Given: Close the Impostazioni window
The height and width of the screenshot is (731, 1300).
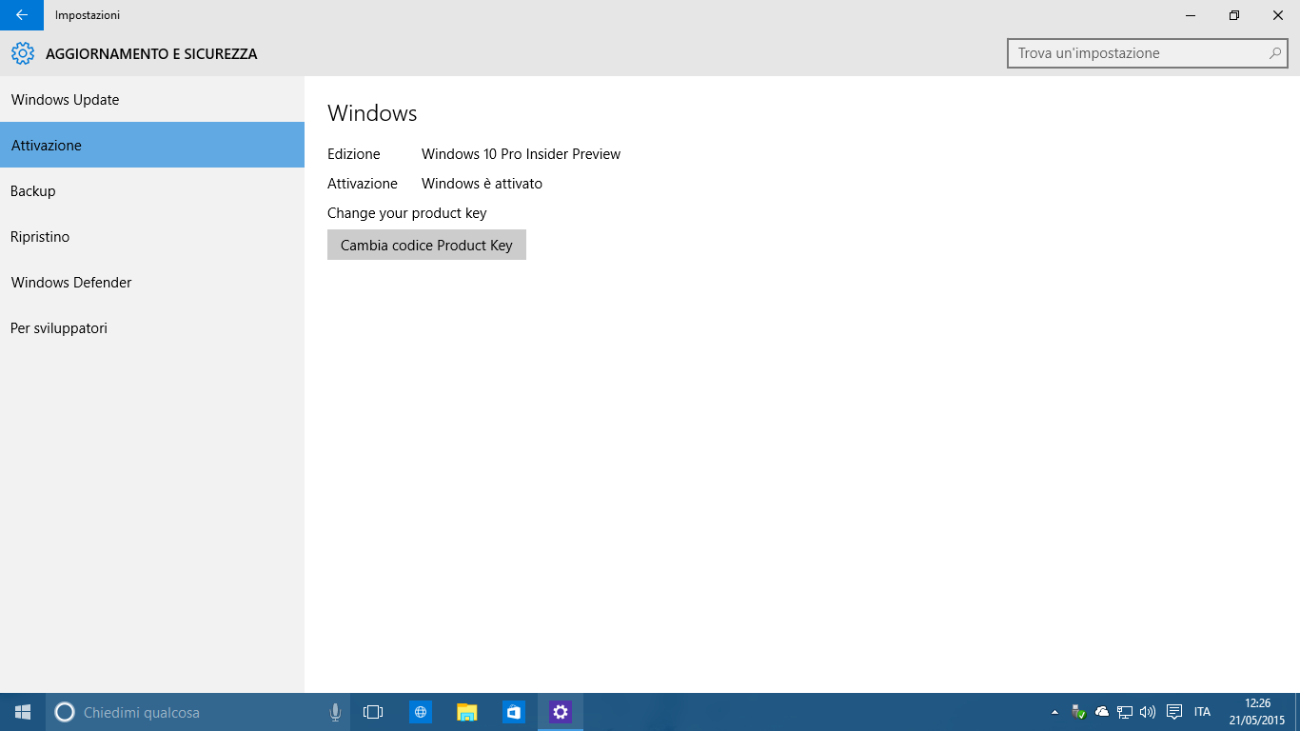Looking at the screenshot, I should coord(1278,15).
